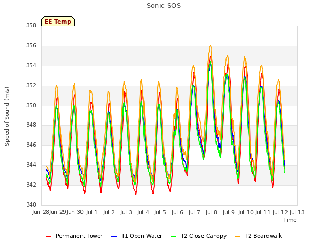The image size is (328, 246).
Task: Click the 350 y-axis tick label
Action: coord(31,105)
